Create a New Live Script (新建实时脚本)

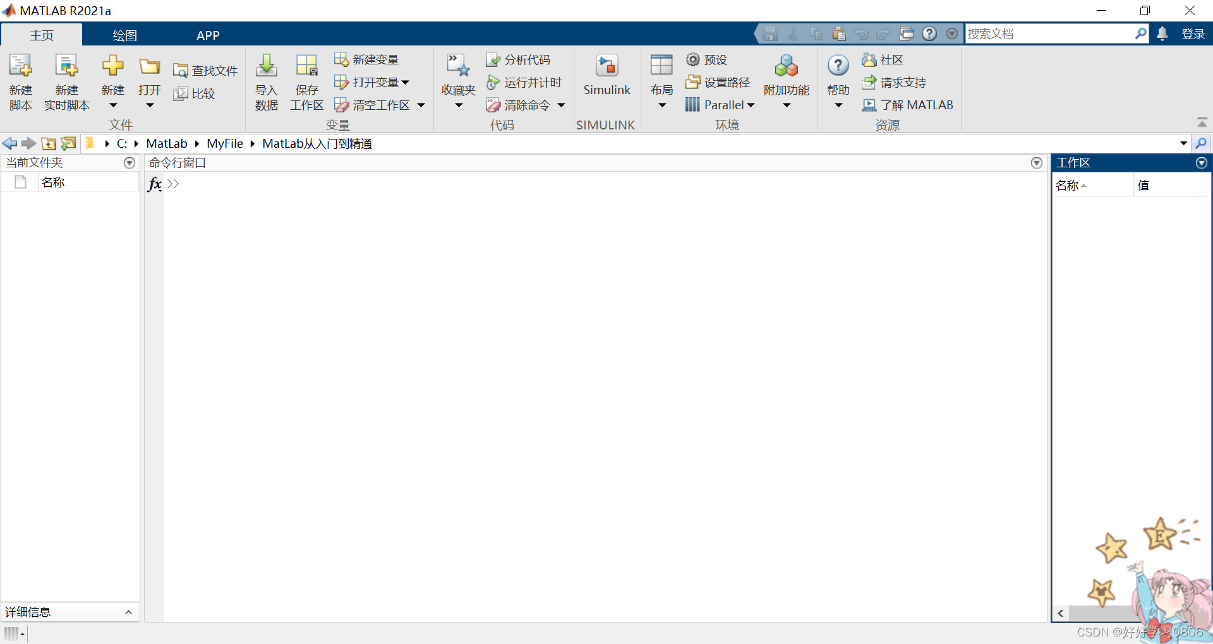66,66
